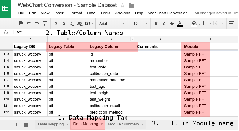This screenshot has height=131, width=239.
Task: Format selection as currency with dollar button
Action: point(56,23)
